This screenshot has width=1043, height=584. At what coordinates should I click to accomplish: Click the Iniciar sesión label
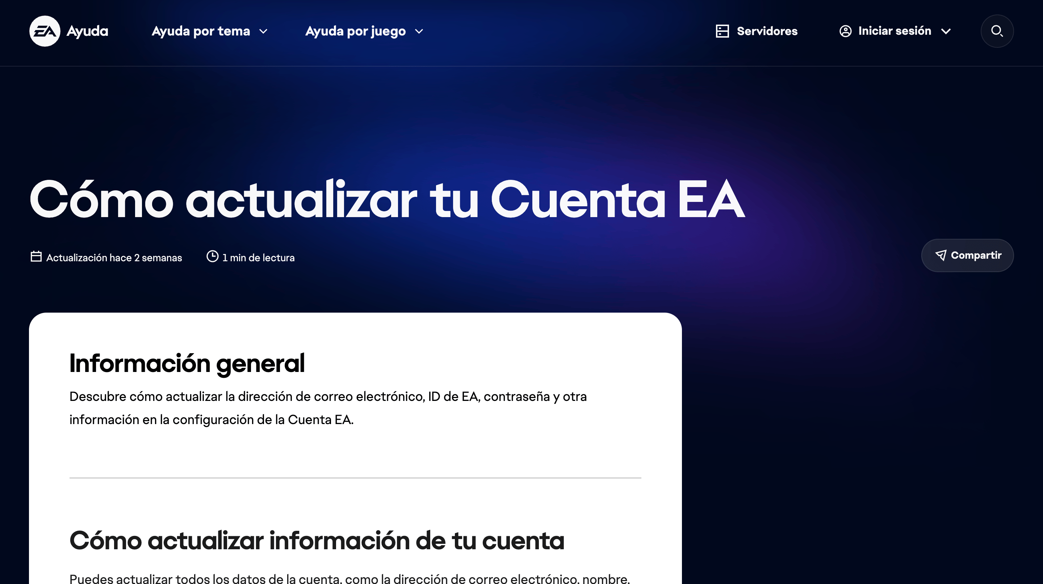pyautogui.click(x=895, y=31)
